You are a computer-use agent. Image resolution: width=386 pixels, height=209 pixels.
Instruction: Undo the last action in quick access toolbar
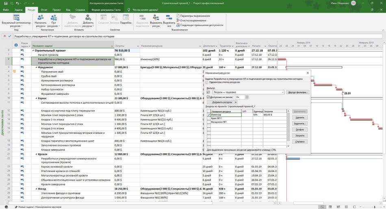click(17, 3)
